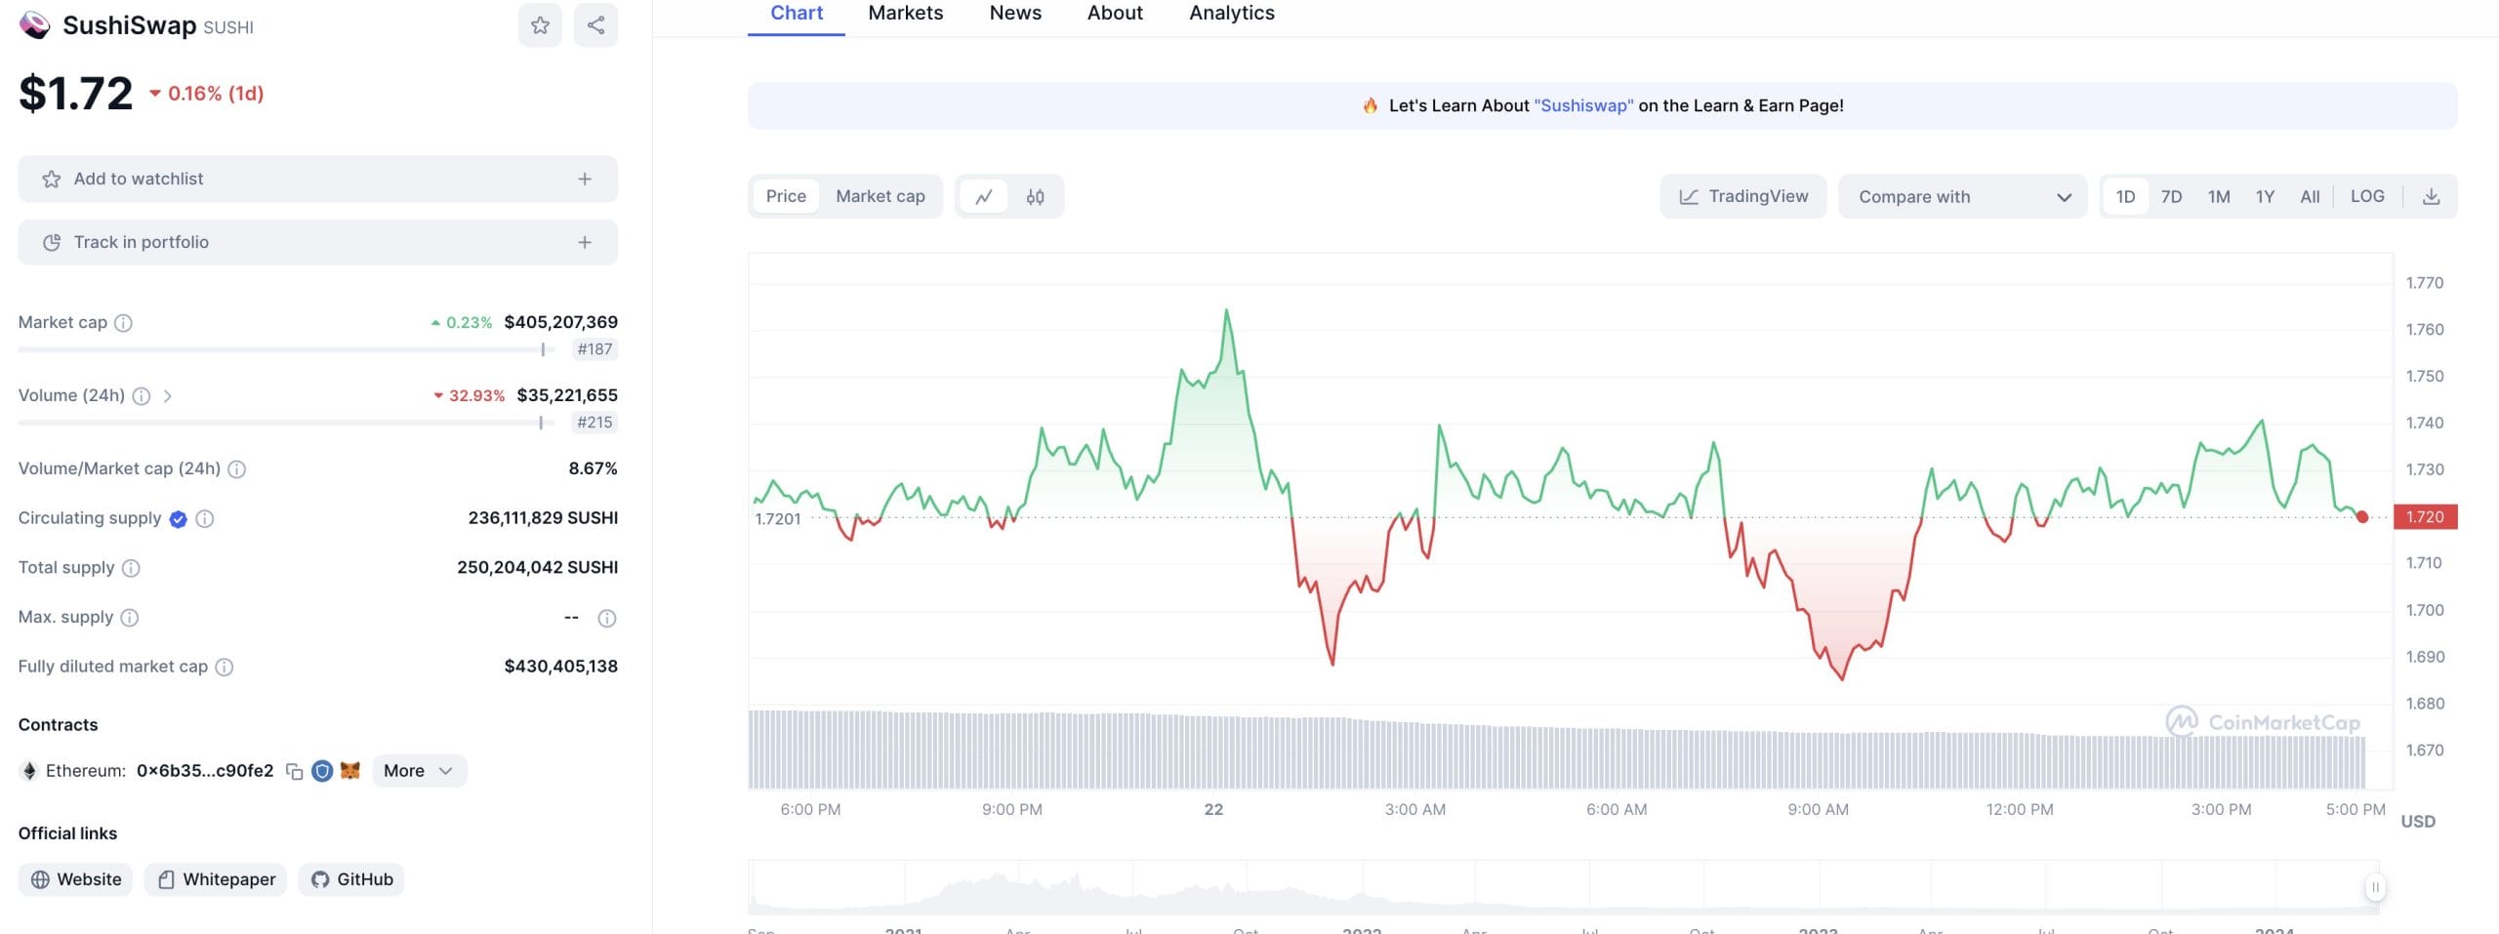Click Track in portfolio button

point(318,242)
